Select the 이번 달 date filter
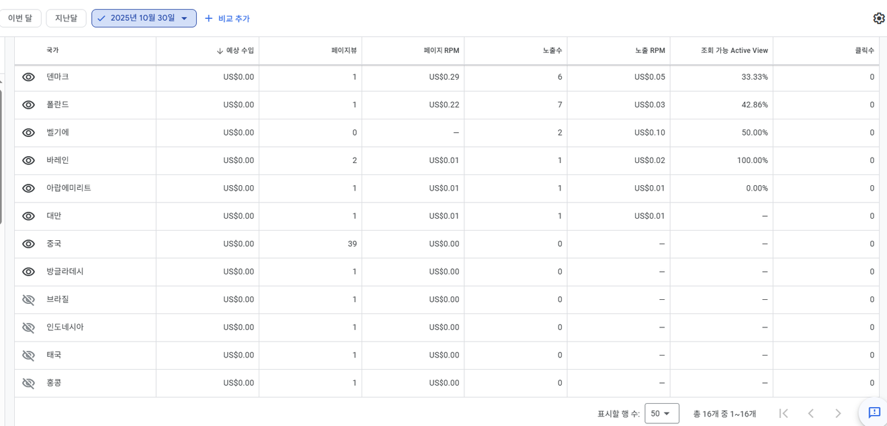The width and height of the screenshot is (887, 426). [x=20, y=18]
